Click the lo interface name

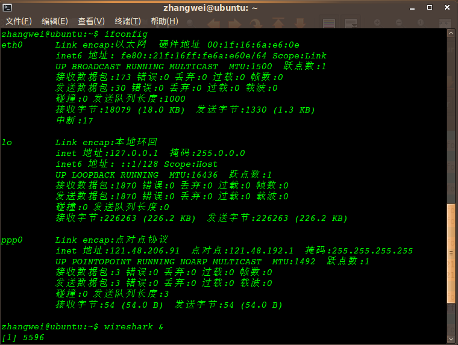[7, 143]
